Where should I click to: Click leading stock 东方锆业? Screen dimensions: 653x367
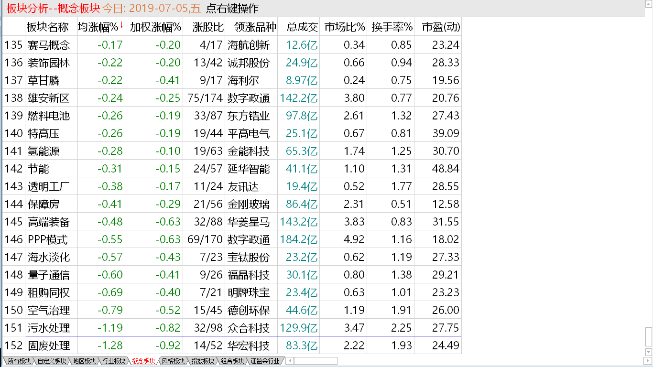(249, 116)
